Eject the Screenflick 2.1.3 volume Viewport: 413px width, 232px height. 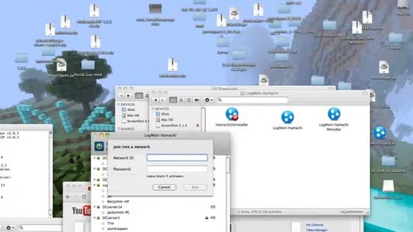coord(197,126)
